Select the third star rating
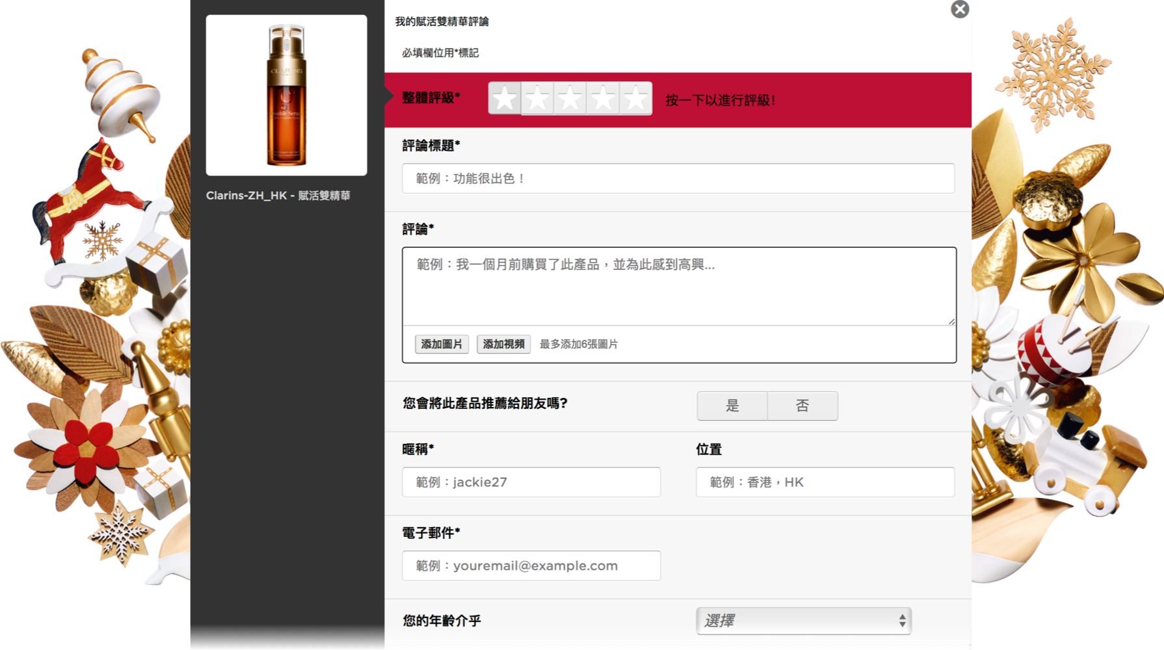 pos(570,99)
